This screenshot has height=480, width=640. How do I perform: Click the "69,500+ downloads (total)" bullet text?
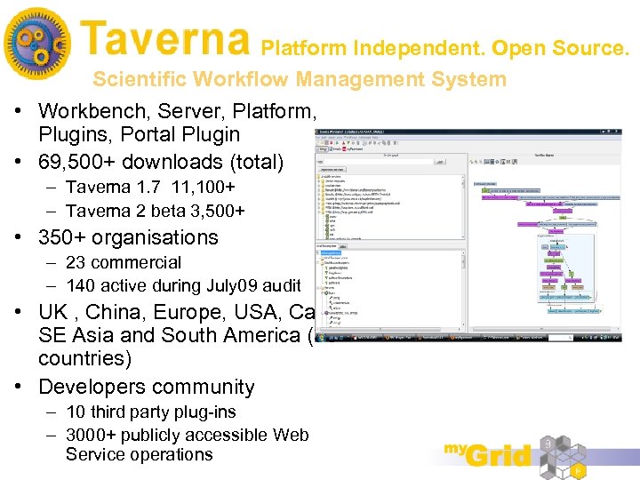(160, 162)
